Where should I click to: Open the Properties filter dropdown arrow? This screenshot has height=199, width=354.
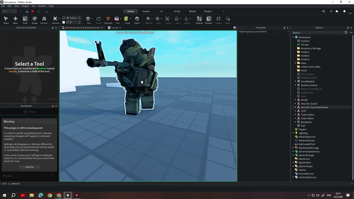(288, 32)
